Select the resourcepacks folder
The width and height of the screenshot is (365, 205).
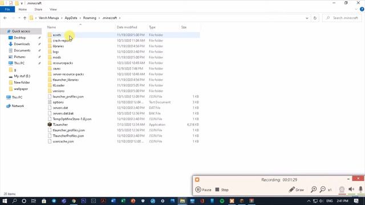tap(63, 63)
